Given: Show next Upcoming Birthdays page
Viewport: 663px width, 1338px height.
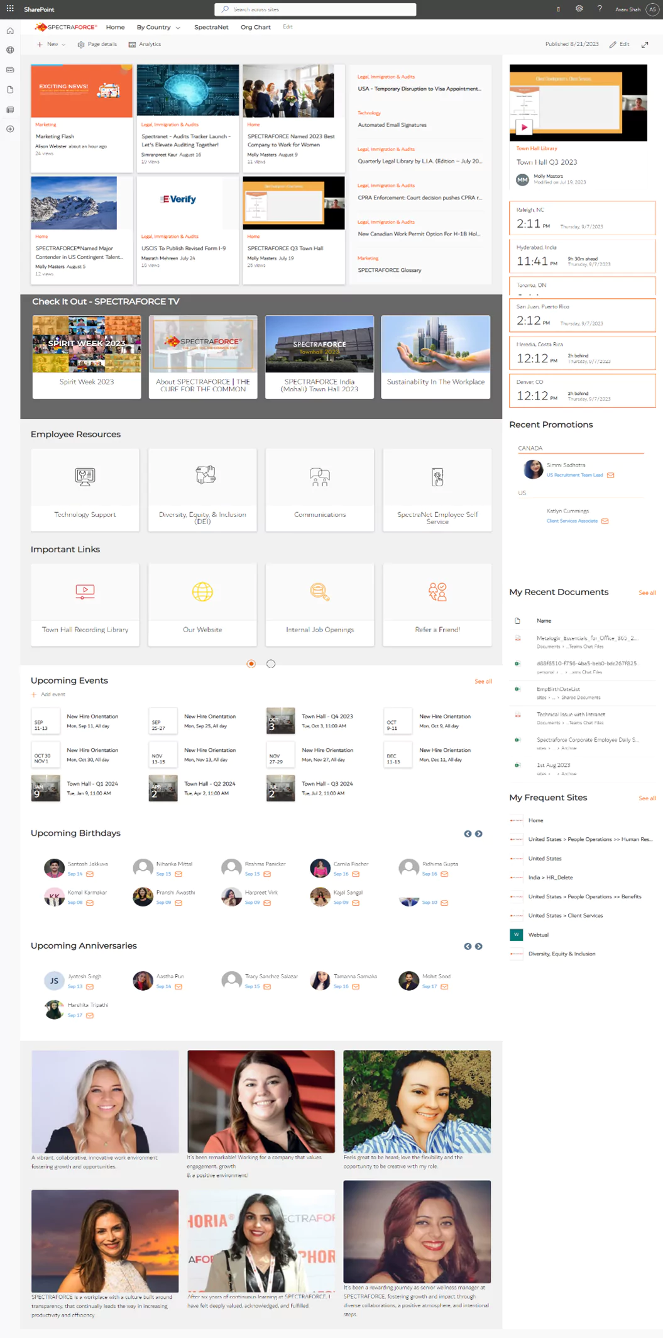Looking at the screenshot, I should click(479, 834).
